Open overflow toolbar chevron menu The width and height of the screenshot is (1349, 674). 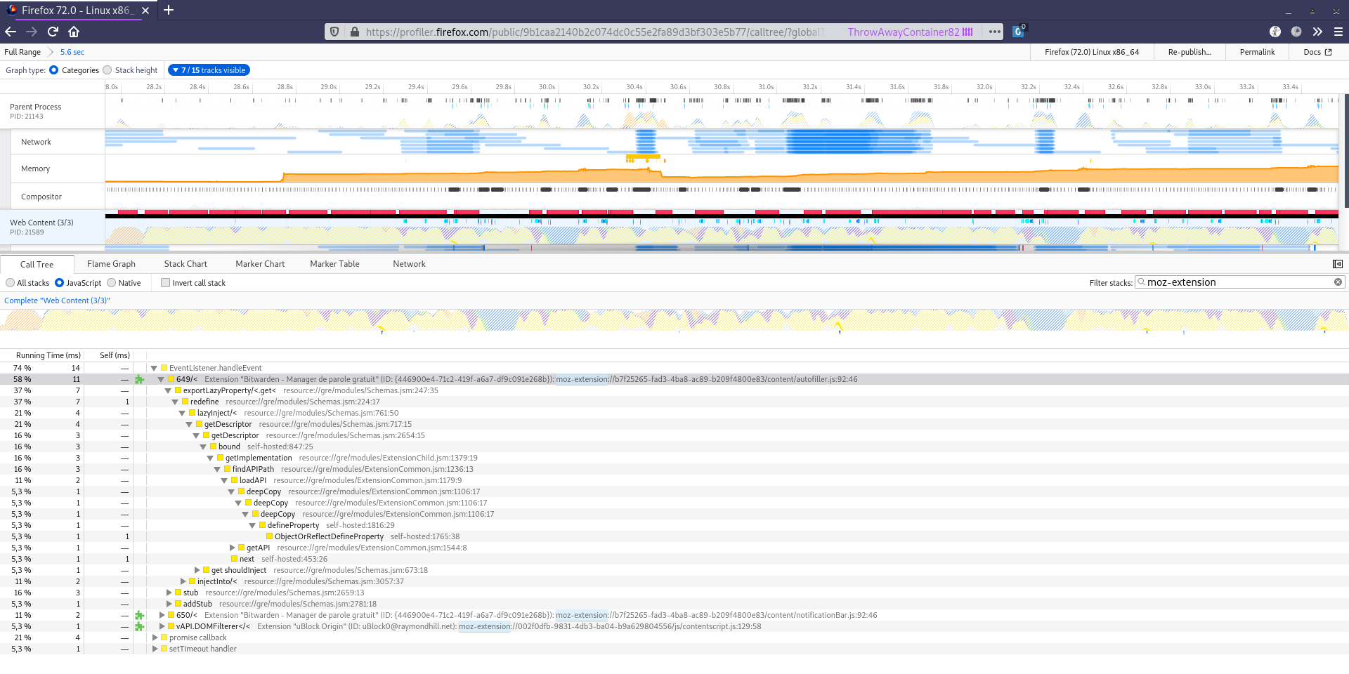[1317, 32]
